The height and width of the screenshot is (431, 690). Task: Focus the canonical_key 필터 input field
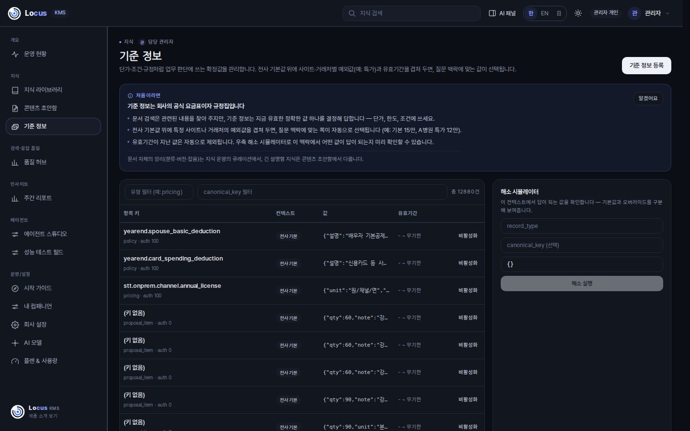point(322,192)
